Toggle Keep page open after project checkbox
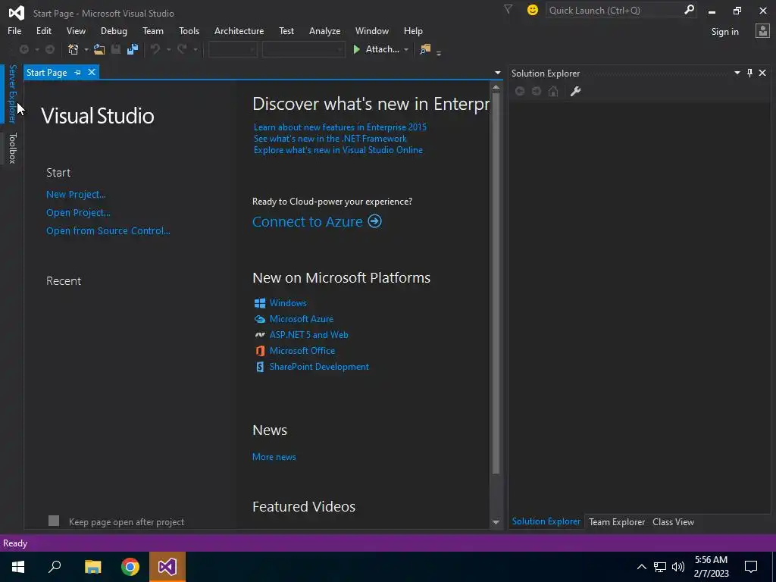The height and width of the screenshot is (582, 776). tap(54, 521)
